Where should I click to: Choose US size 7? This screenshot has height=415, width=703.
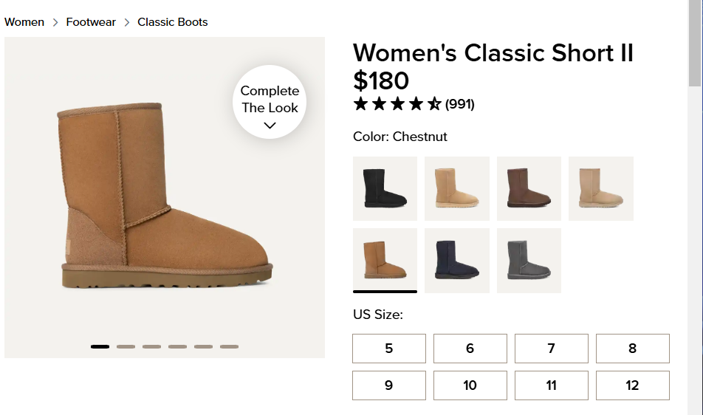coord(551,349)
